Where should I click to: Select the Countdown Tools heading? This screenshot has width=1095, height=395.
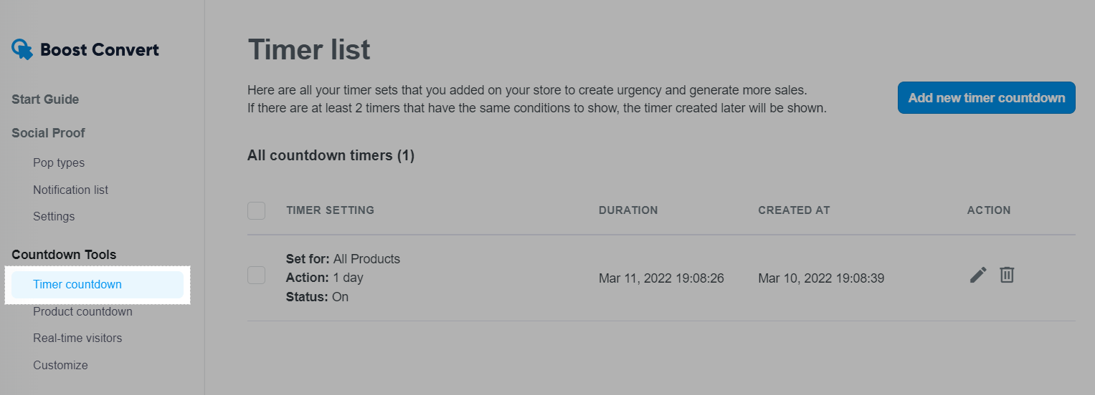[64, 255]
